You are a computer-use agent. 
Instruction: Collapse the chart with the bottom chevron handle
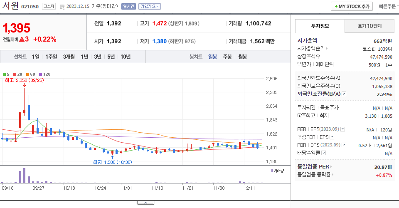pos(145,203)
